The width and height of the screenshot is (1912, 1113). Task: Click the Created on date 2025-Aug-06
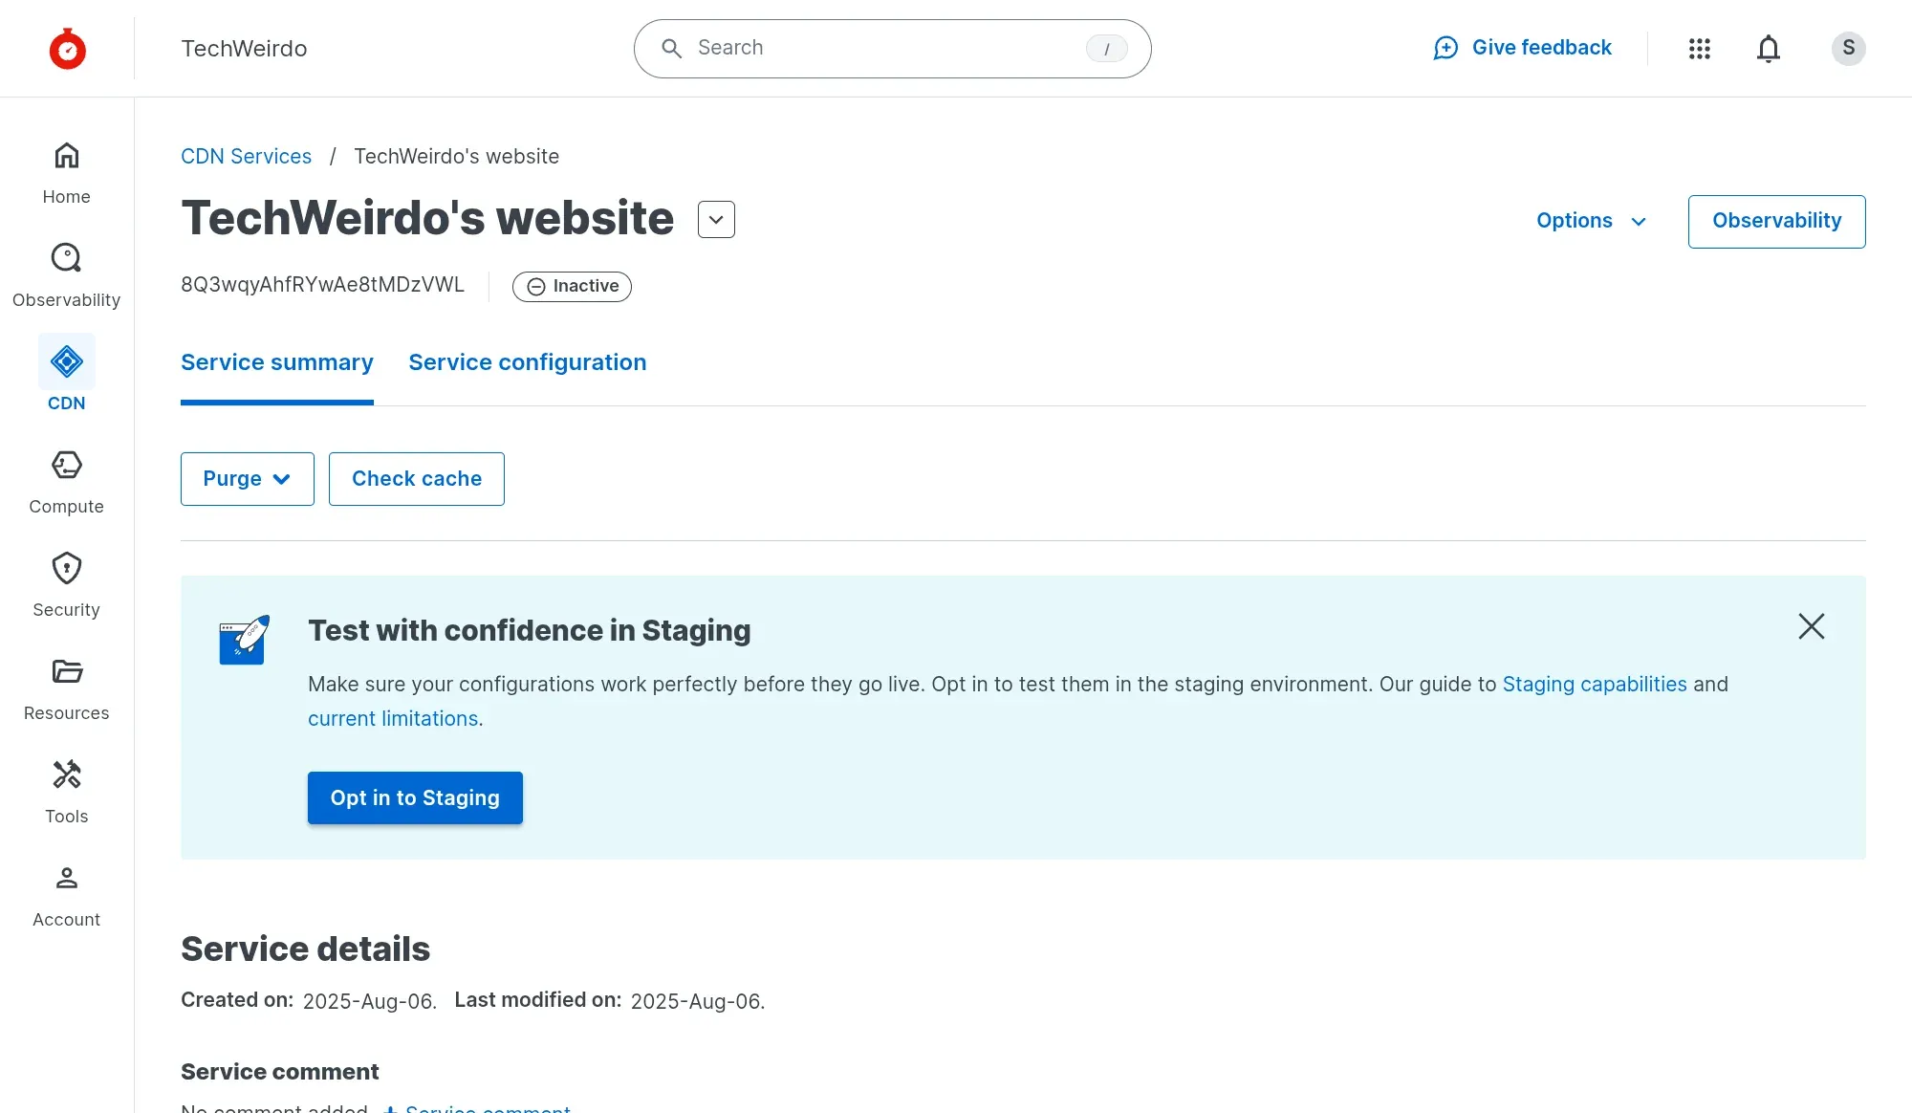pyautogui.click(x=369, y=1001)
